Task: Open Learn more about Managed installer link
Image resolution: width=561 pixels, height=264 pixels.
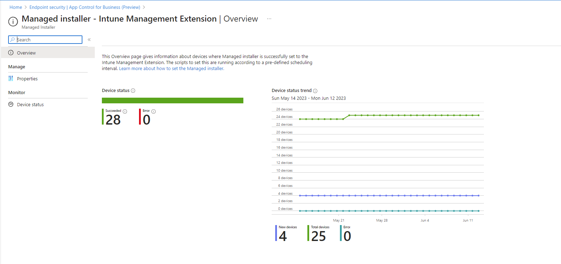Action: pyautogui.click(x=172, y=69)
